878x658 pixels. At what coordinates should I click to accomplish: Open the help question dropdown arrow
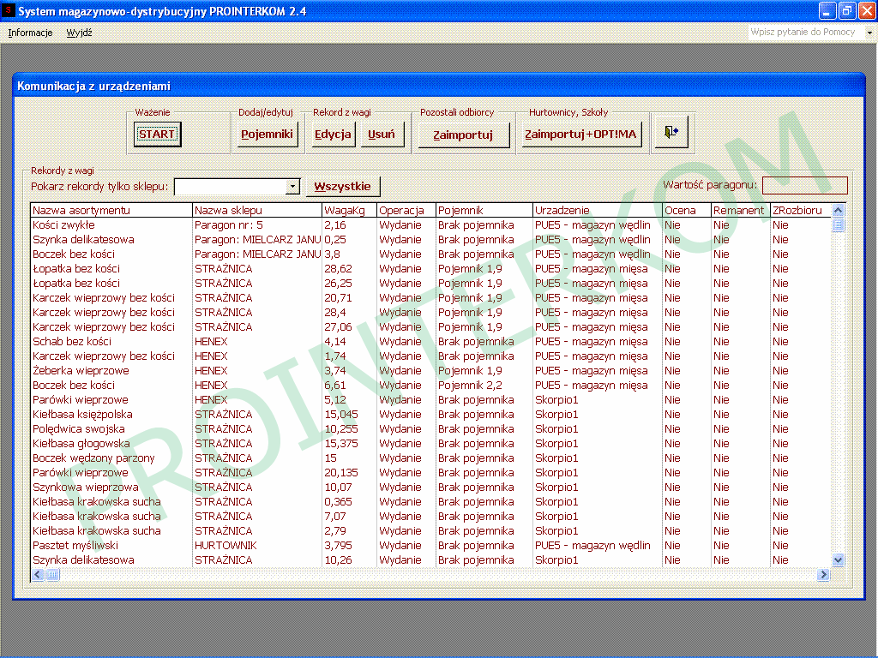869,33
